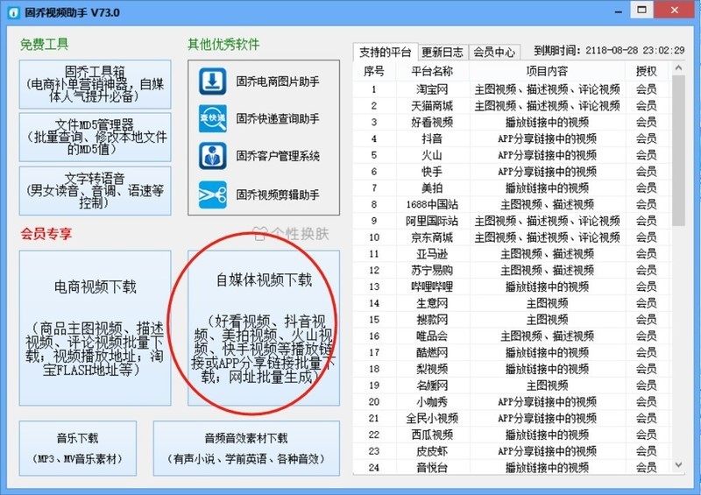Open the 会员中心 tab

tap(494, 53)
